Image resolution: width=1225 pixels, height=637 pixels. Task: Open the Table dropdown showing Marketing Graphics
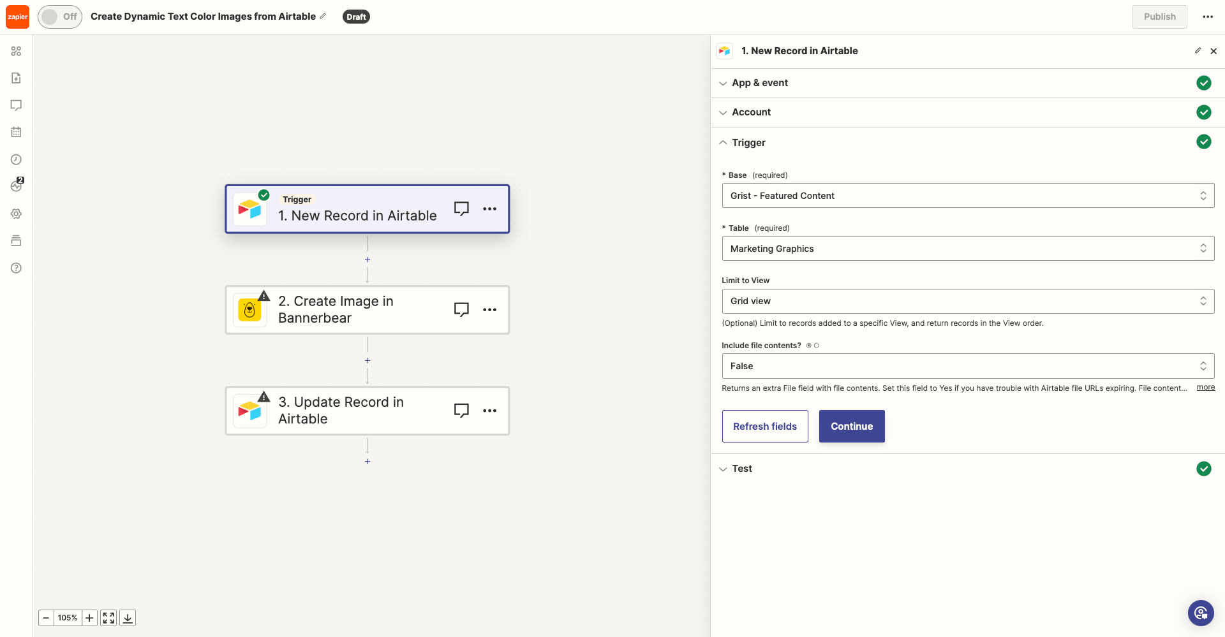[967, 248]
